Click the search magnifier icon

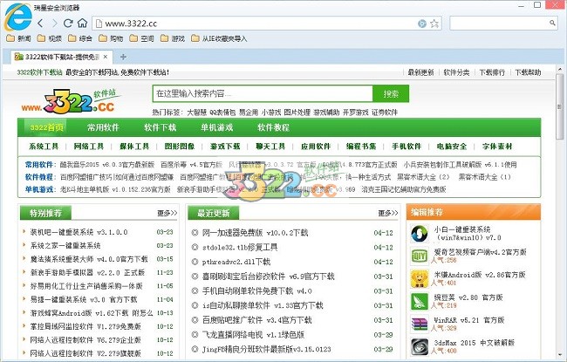552,24
